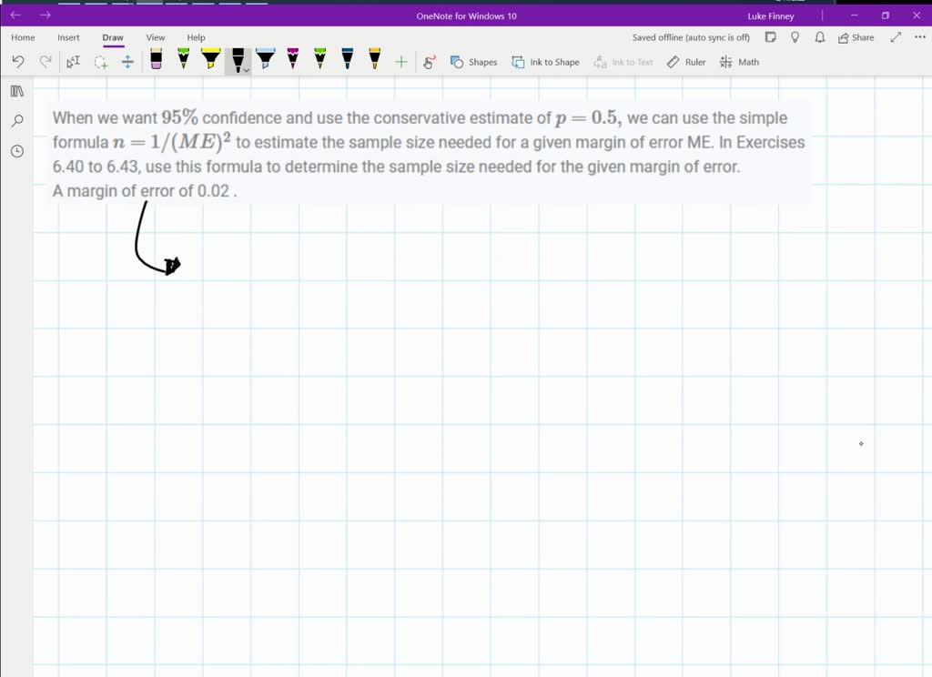932x677 pixels.
Task: Choose the Insert or Remove Space tool
Action: 127,62
